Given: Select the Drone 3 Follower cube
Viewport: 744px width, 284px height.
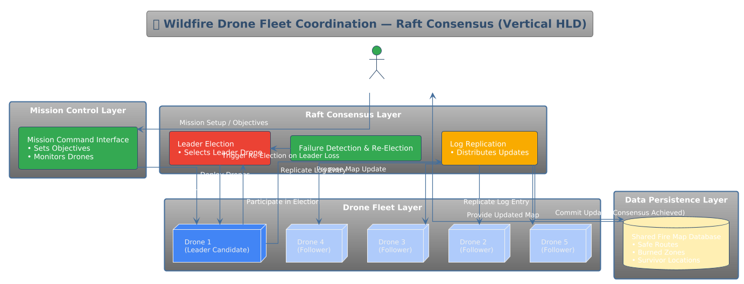Looking at the screenshot, I should point(396,246).
